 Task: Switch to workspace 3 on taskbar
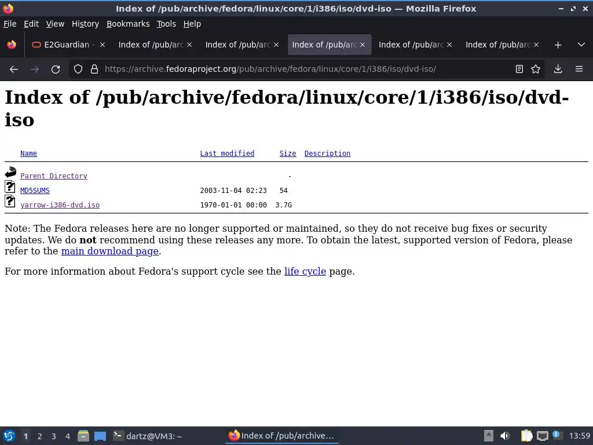[x=54, y=436]
